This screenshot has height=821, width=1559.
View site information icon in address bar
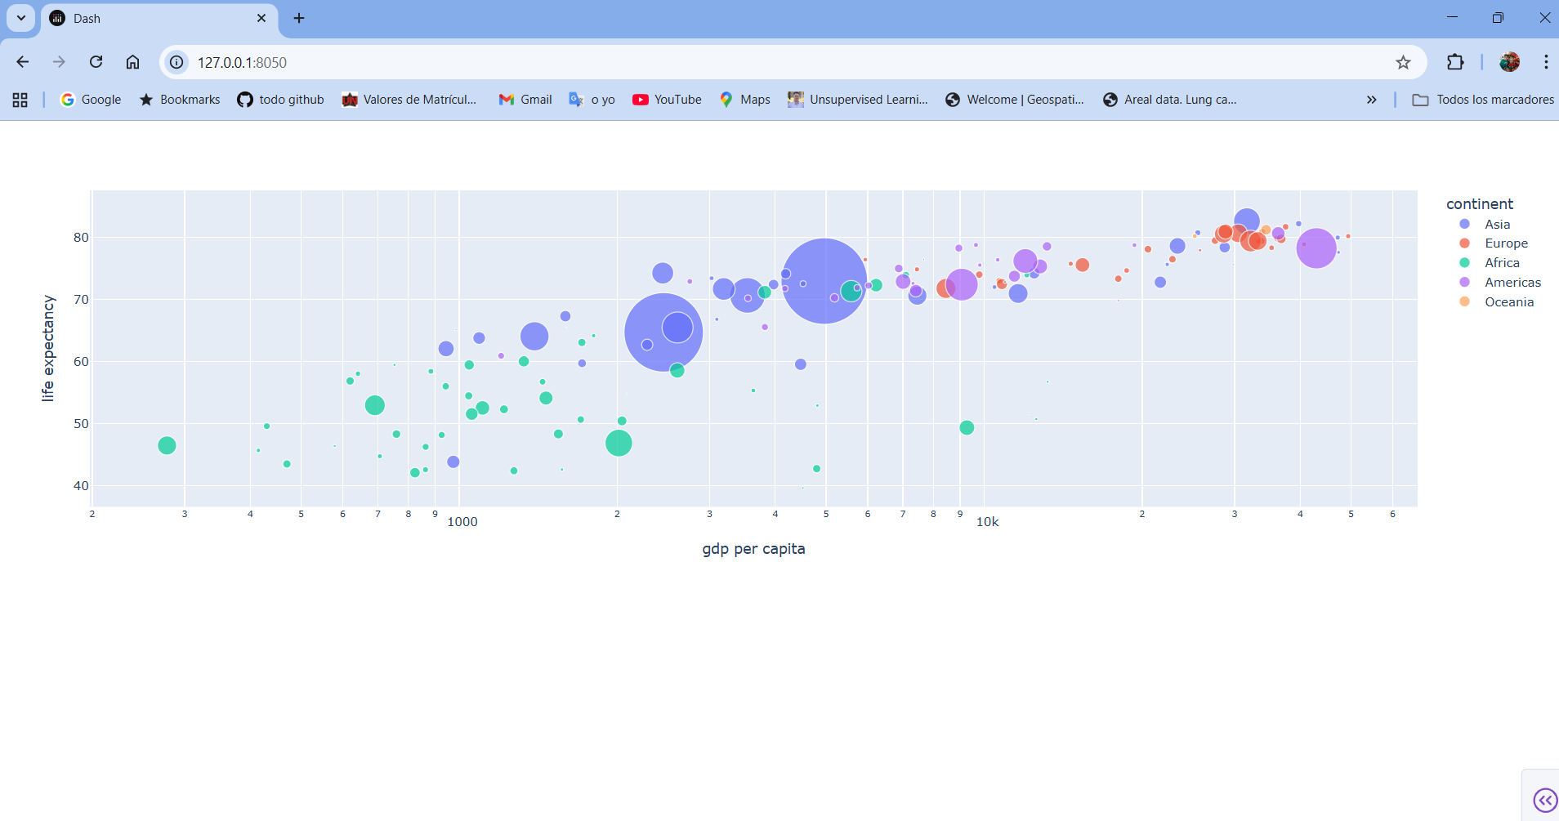[x=176, y=62]
